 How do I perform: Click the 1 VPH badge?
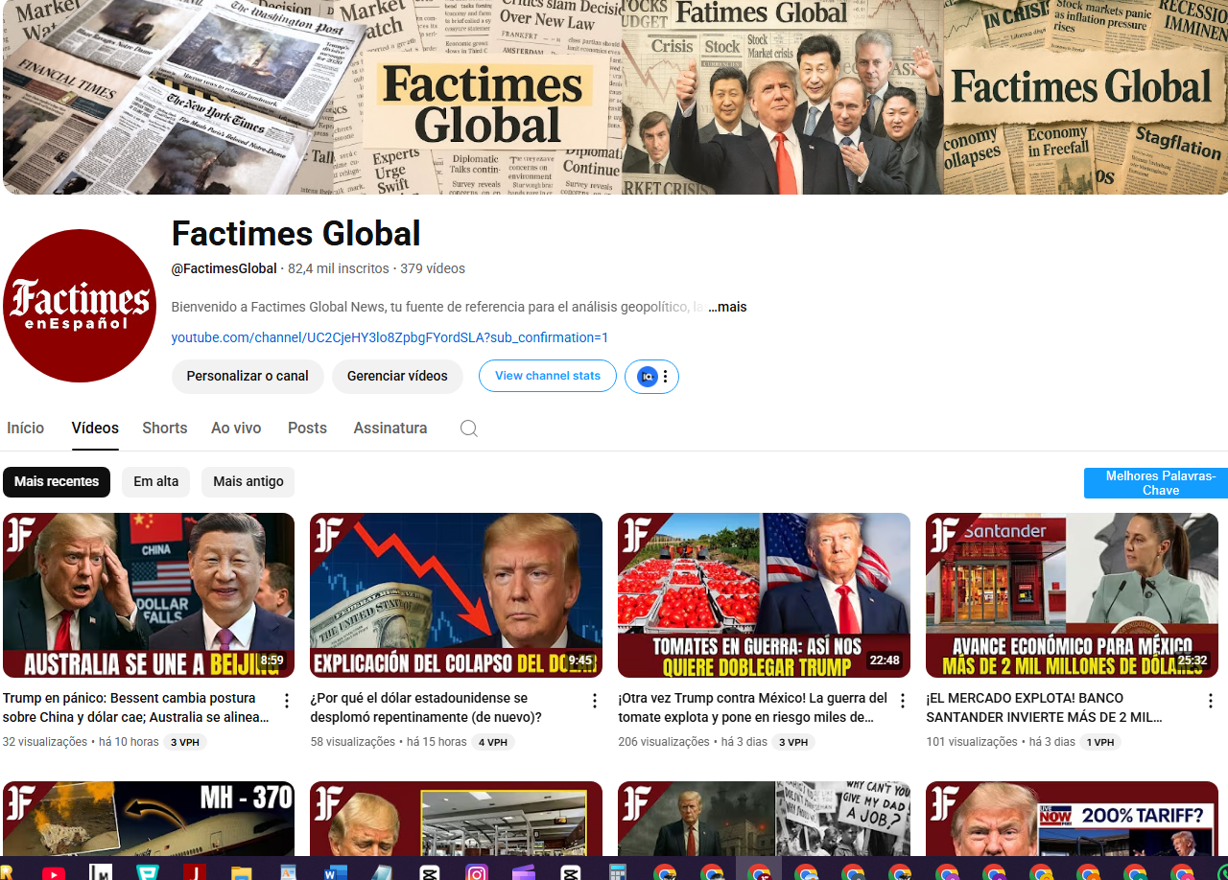[x=1100, y=742]
